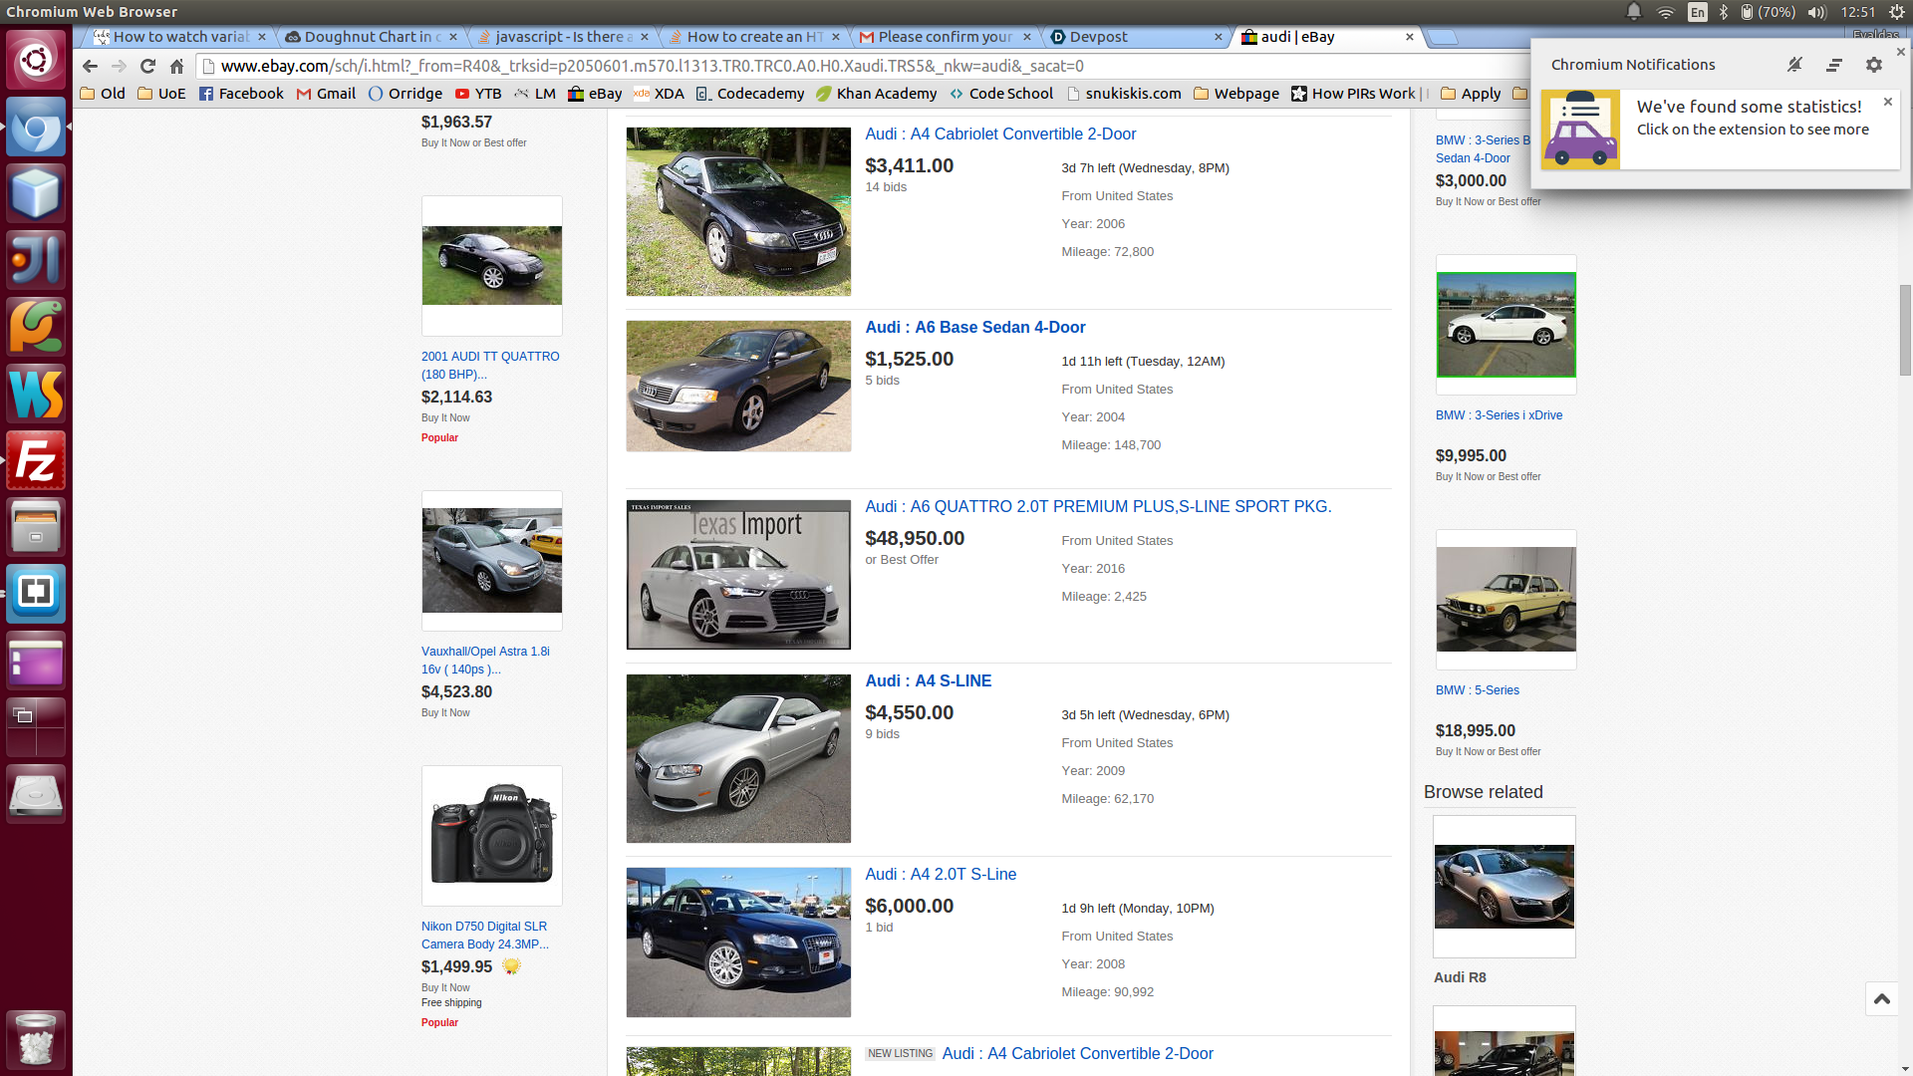This screenshot has height=1076, width=1913.
Task: Open notification settings gear icon
Action: 1873,65
